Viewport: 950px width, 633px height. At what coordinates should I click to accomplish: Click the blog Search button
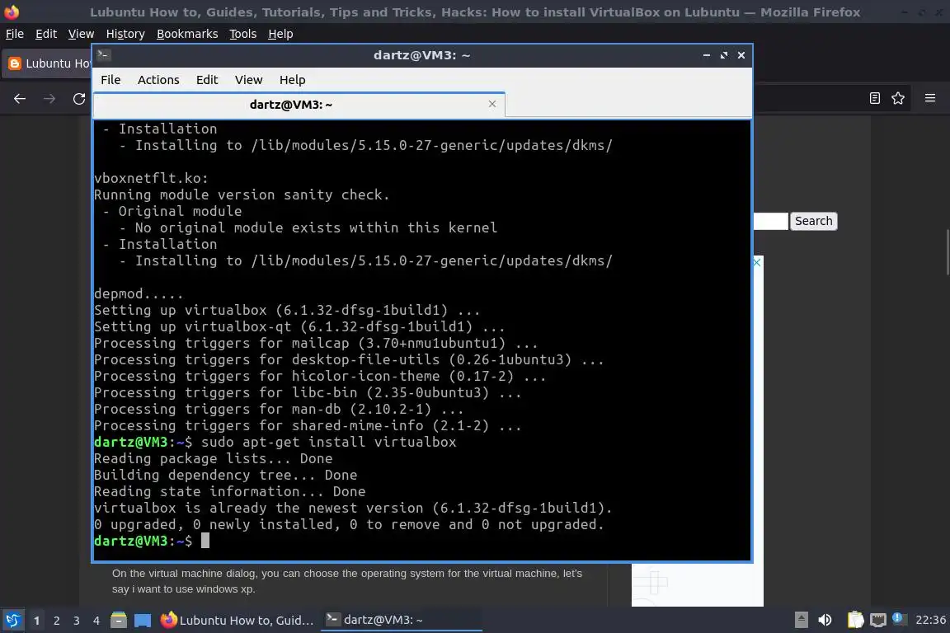coord(813,221)
